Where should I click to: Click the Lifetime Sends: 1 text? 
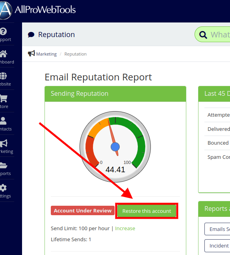click(x=71, y=239)
